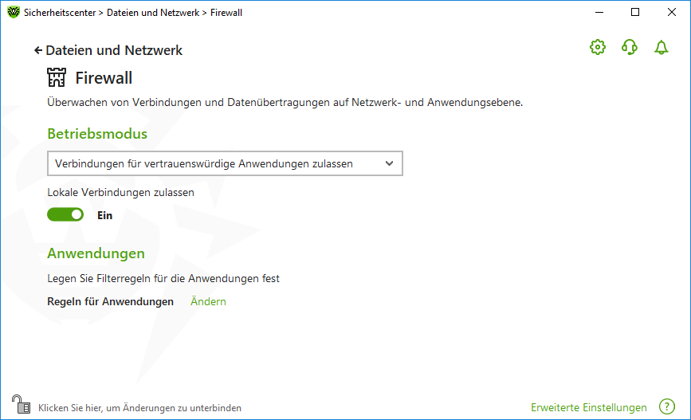This screenshot has height=420, width=691.
Task: Minimize the Sicherheitscenter window
Action: click(x=599, y=12)
